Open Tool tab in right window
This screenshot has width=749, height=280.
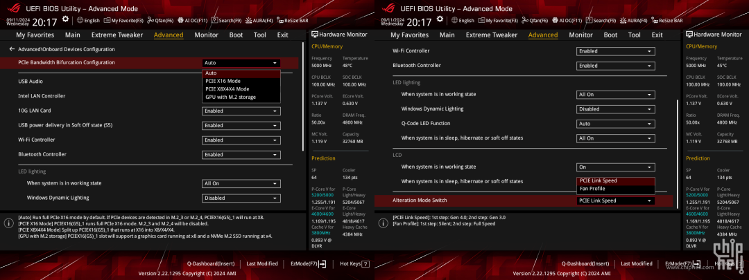[635, 35]
